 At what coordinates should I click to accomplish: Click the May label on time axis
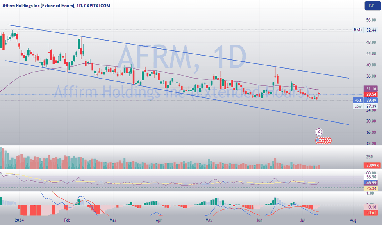point(209,220)
